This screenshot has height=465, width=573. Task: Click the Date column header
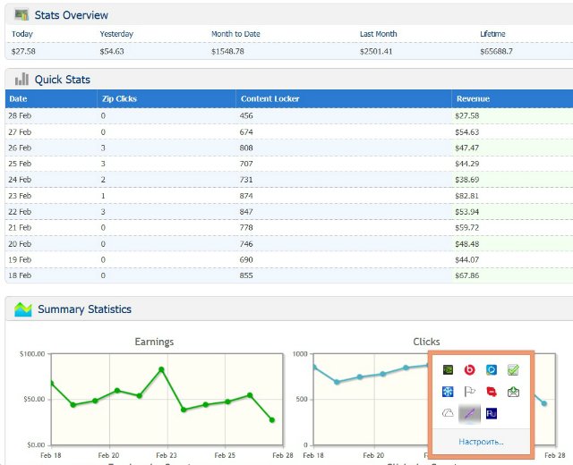18,98
